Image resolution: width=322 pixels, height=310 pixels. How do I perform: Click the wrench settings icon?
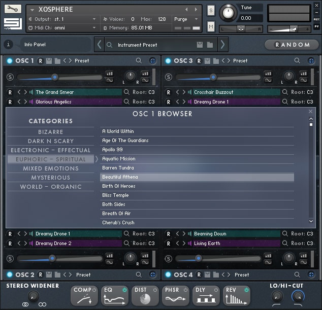[12, 9]
